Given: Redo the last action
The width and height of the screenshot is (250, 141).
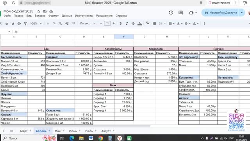Looking at the screenshot, I should tap(13, 23).
